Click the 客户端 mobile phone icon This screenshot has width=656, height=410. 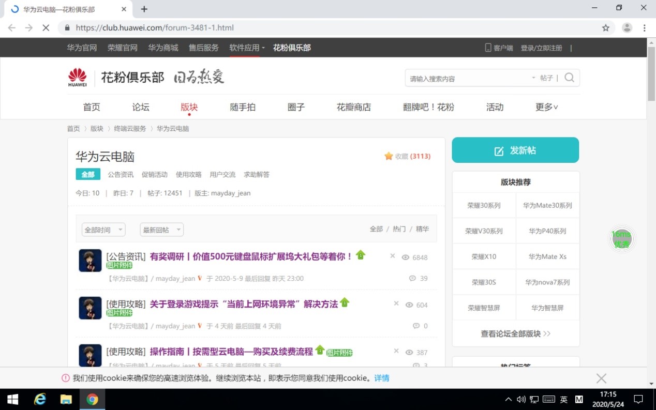click(487, 48)
